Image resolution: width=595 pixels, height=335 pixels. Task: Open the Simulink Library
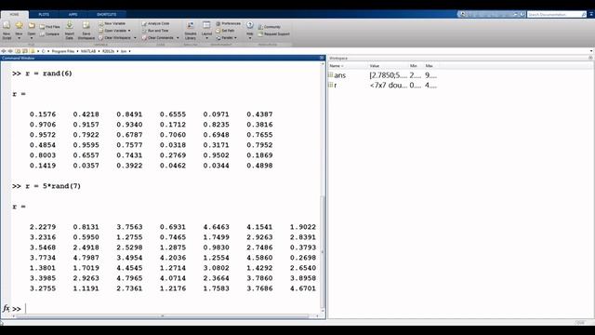pyautogui.click(x=191, y=31)
